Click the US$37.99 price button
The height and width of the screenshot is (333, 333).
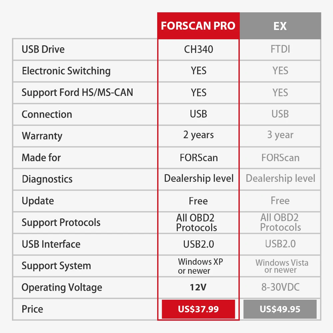[198, 309]
